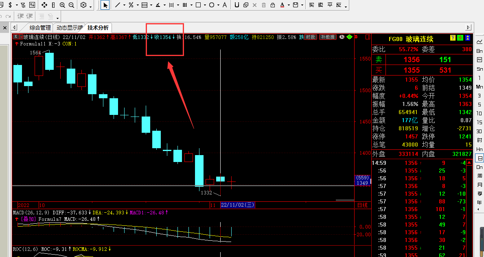
Task: Click the 时段 button in chart header
Action: tap(310, 37)
